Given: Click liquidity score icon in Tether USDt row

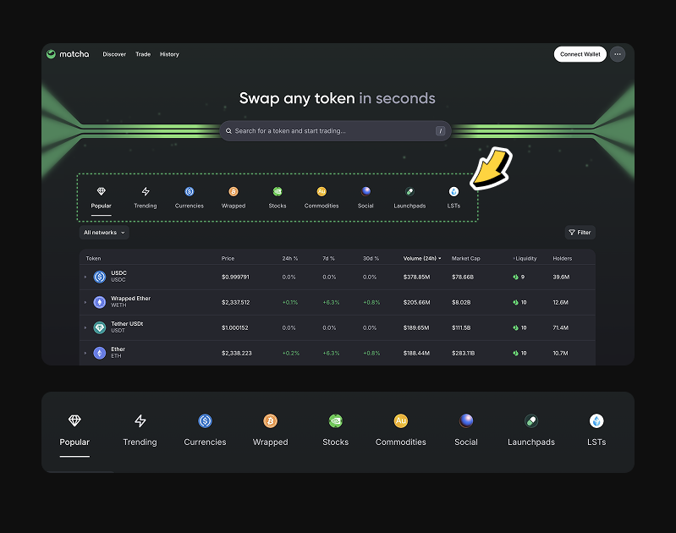Looking at the screenshot, I should 515,327.
